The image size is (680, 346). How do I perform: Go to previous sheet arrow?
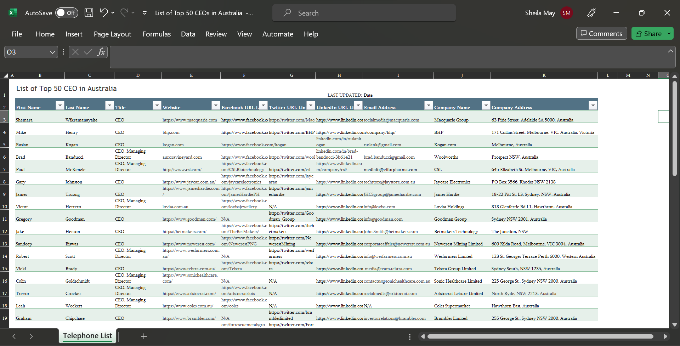14,336
